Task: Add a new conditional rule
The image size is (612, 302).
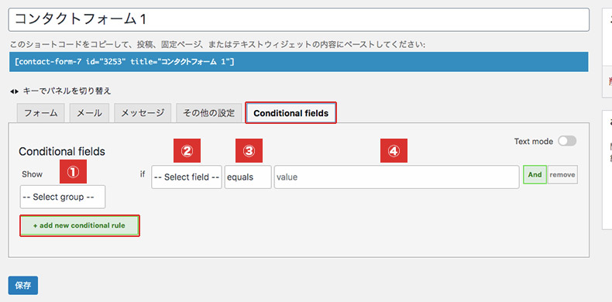Action: pos(80,225)
